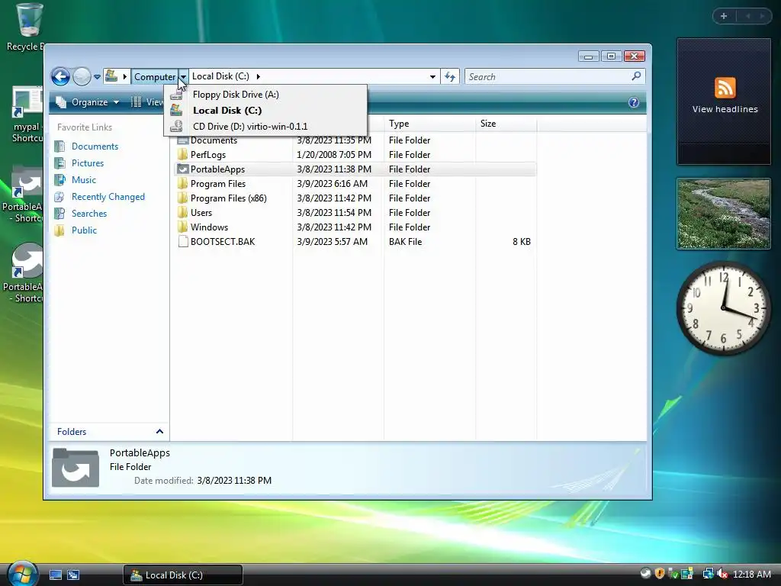The height and width of the screenshot is (586, 781).
Task: Click the PortableApps preview icon in details pane
Action: 76,468
